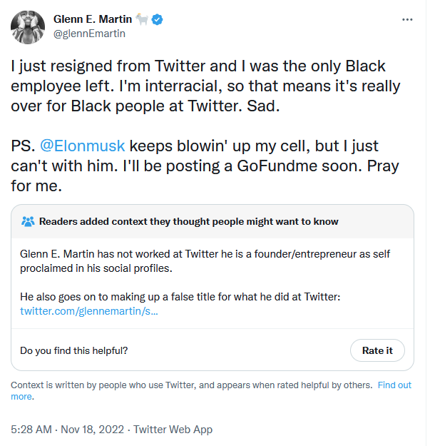Follow the twitter.com/glennemartin link in the note
The width and height of the screenshot is (430, 446).
pyautogui.click(x=89, y=311)
